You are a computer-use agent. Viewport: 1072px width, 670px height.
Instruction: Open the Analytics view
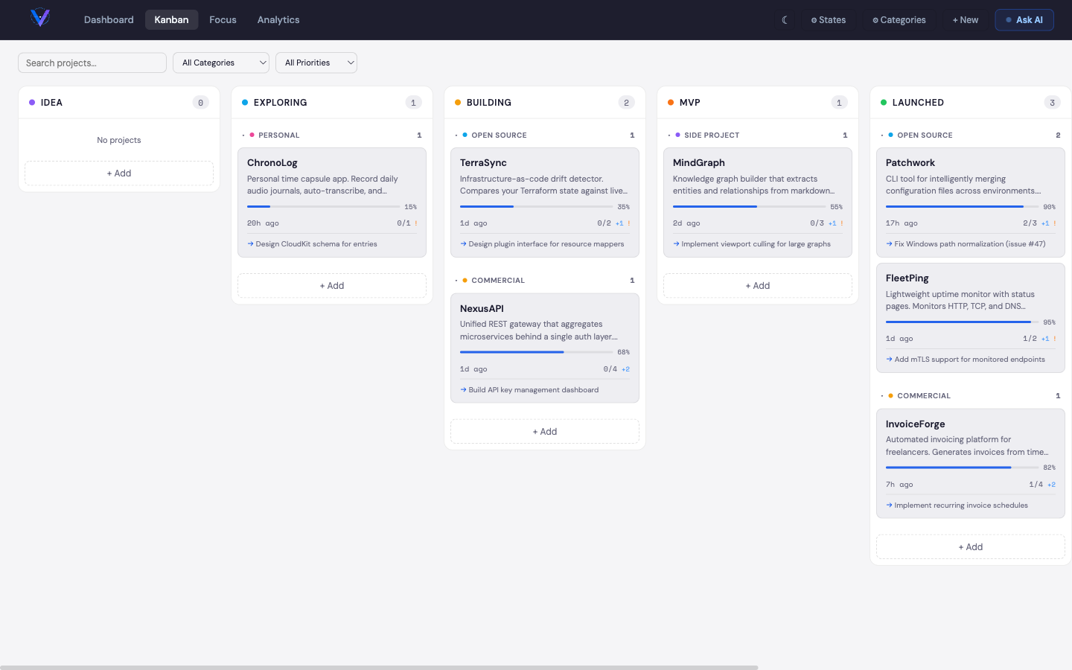pyautogui.click(x=278, y=19)
